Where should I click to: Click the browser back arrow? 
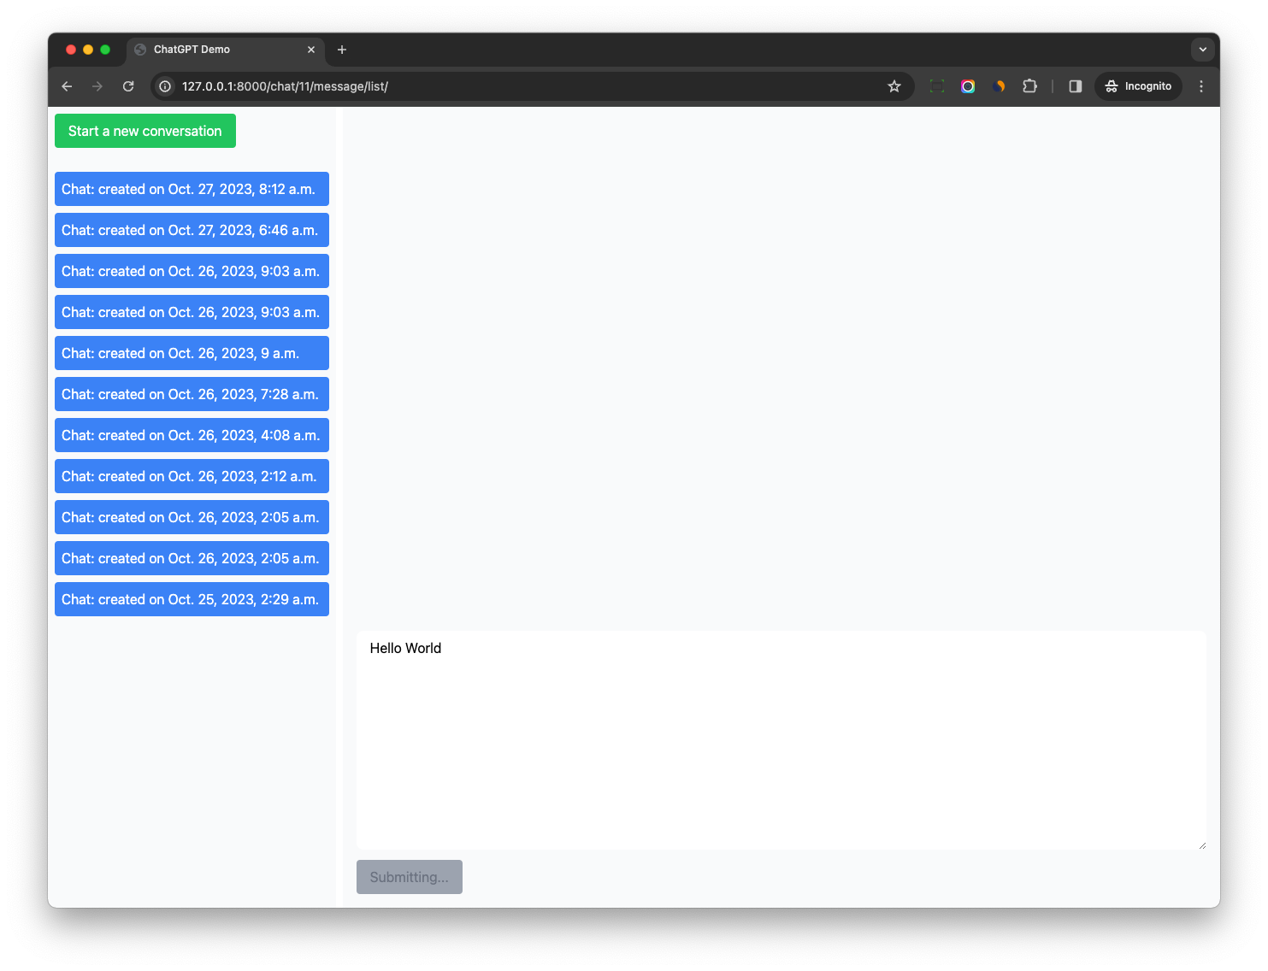[67, 86]
